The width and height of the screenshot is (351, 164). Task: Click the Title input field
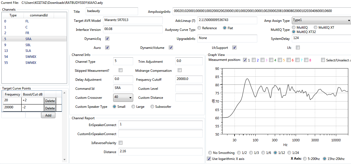(x=112, y=11)
